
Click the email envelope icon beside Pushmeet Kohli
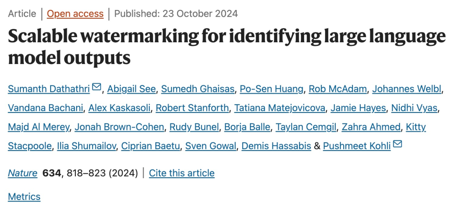tap(398, 143)
